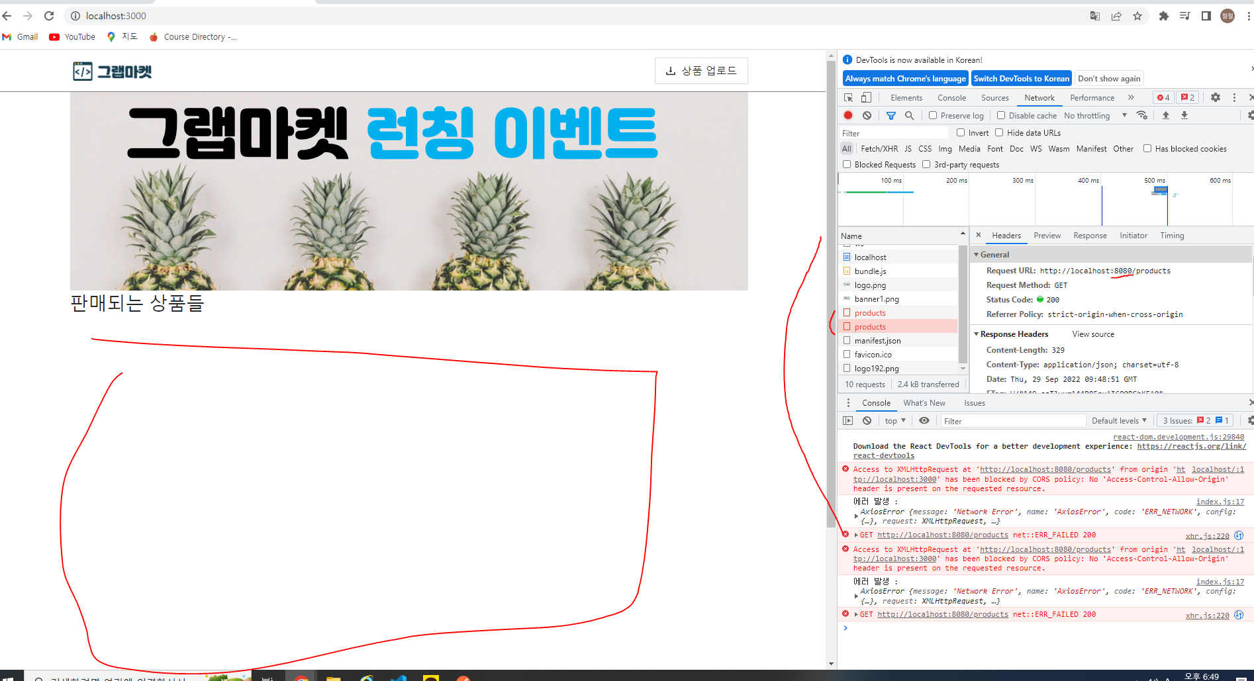1254x681 pixels.
Task: Switch to the Response tab
Action: [x=1089, y=235]
